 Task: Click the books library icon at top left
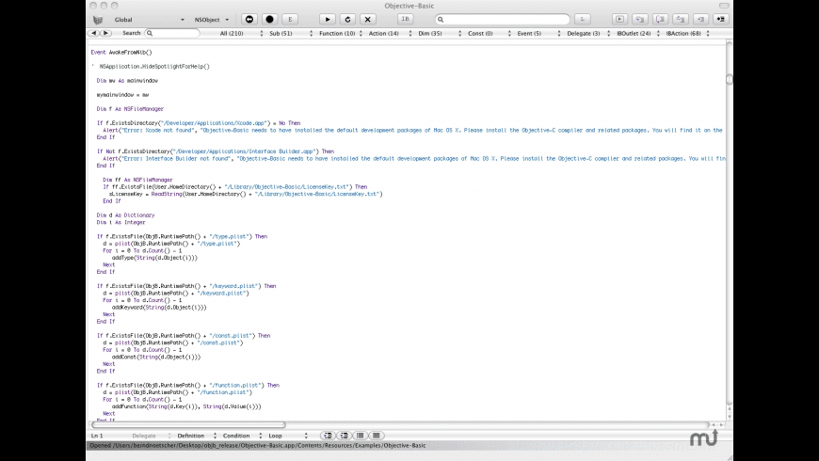click(97, 19)
